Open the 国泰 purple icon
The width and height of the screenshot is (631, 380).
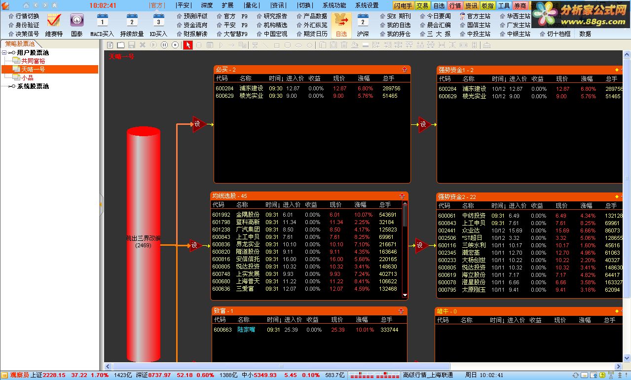(x=77, y=20)
